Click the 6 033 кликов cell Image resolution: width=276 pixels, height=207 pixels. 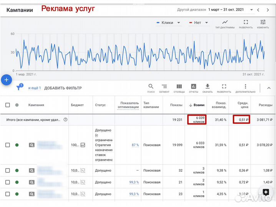(x=199, y=145)
